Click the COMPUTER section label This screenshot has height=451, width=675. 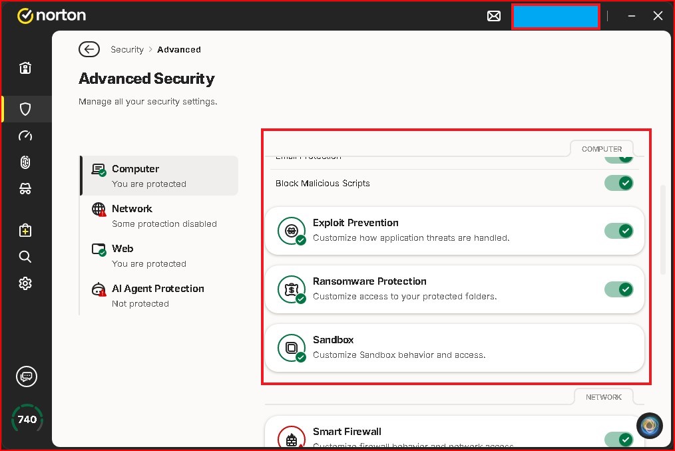(601, 149)
